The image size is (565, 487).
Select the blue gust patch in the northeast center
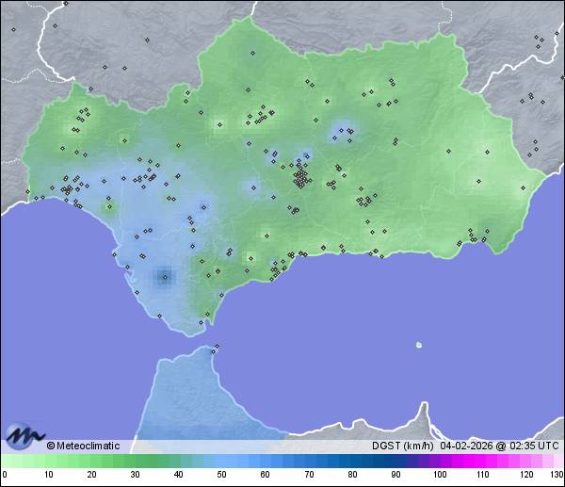click(x=343, y=132)
